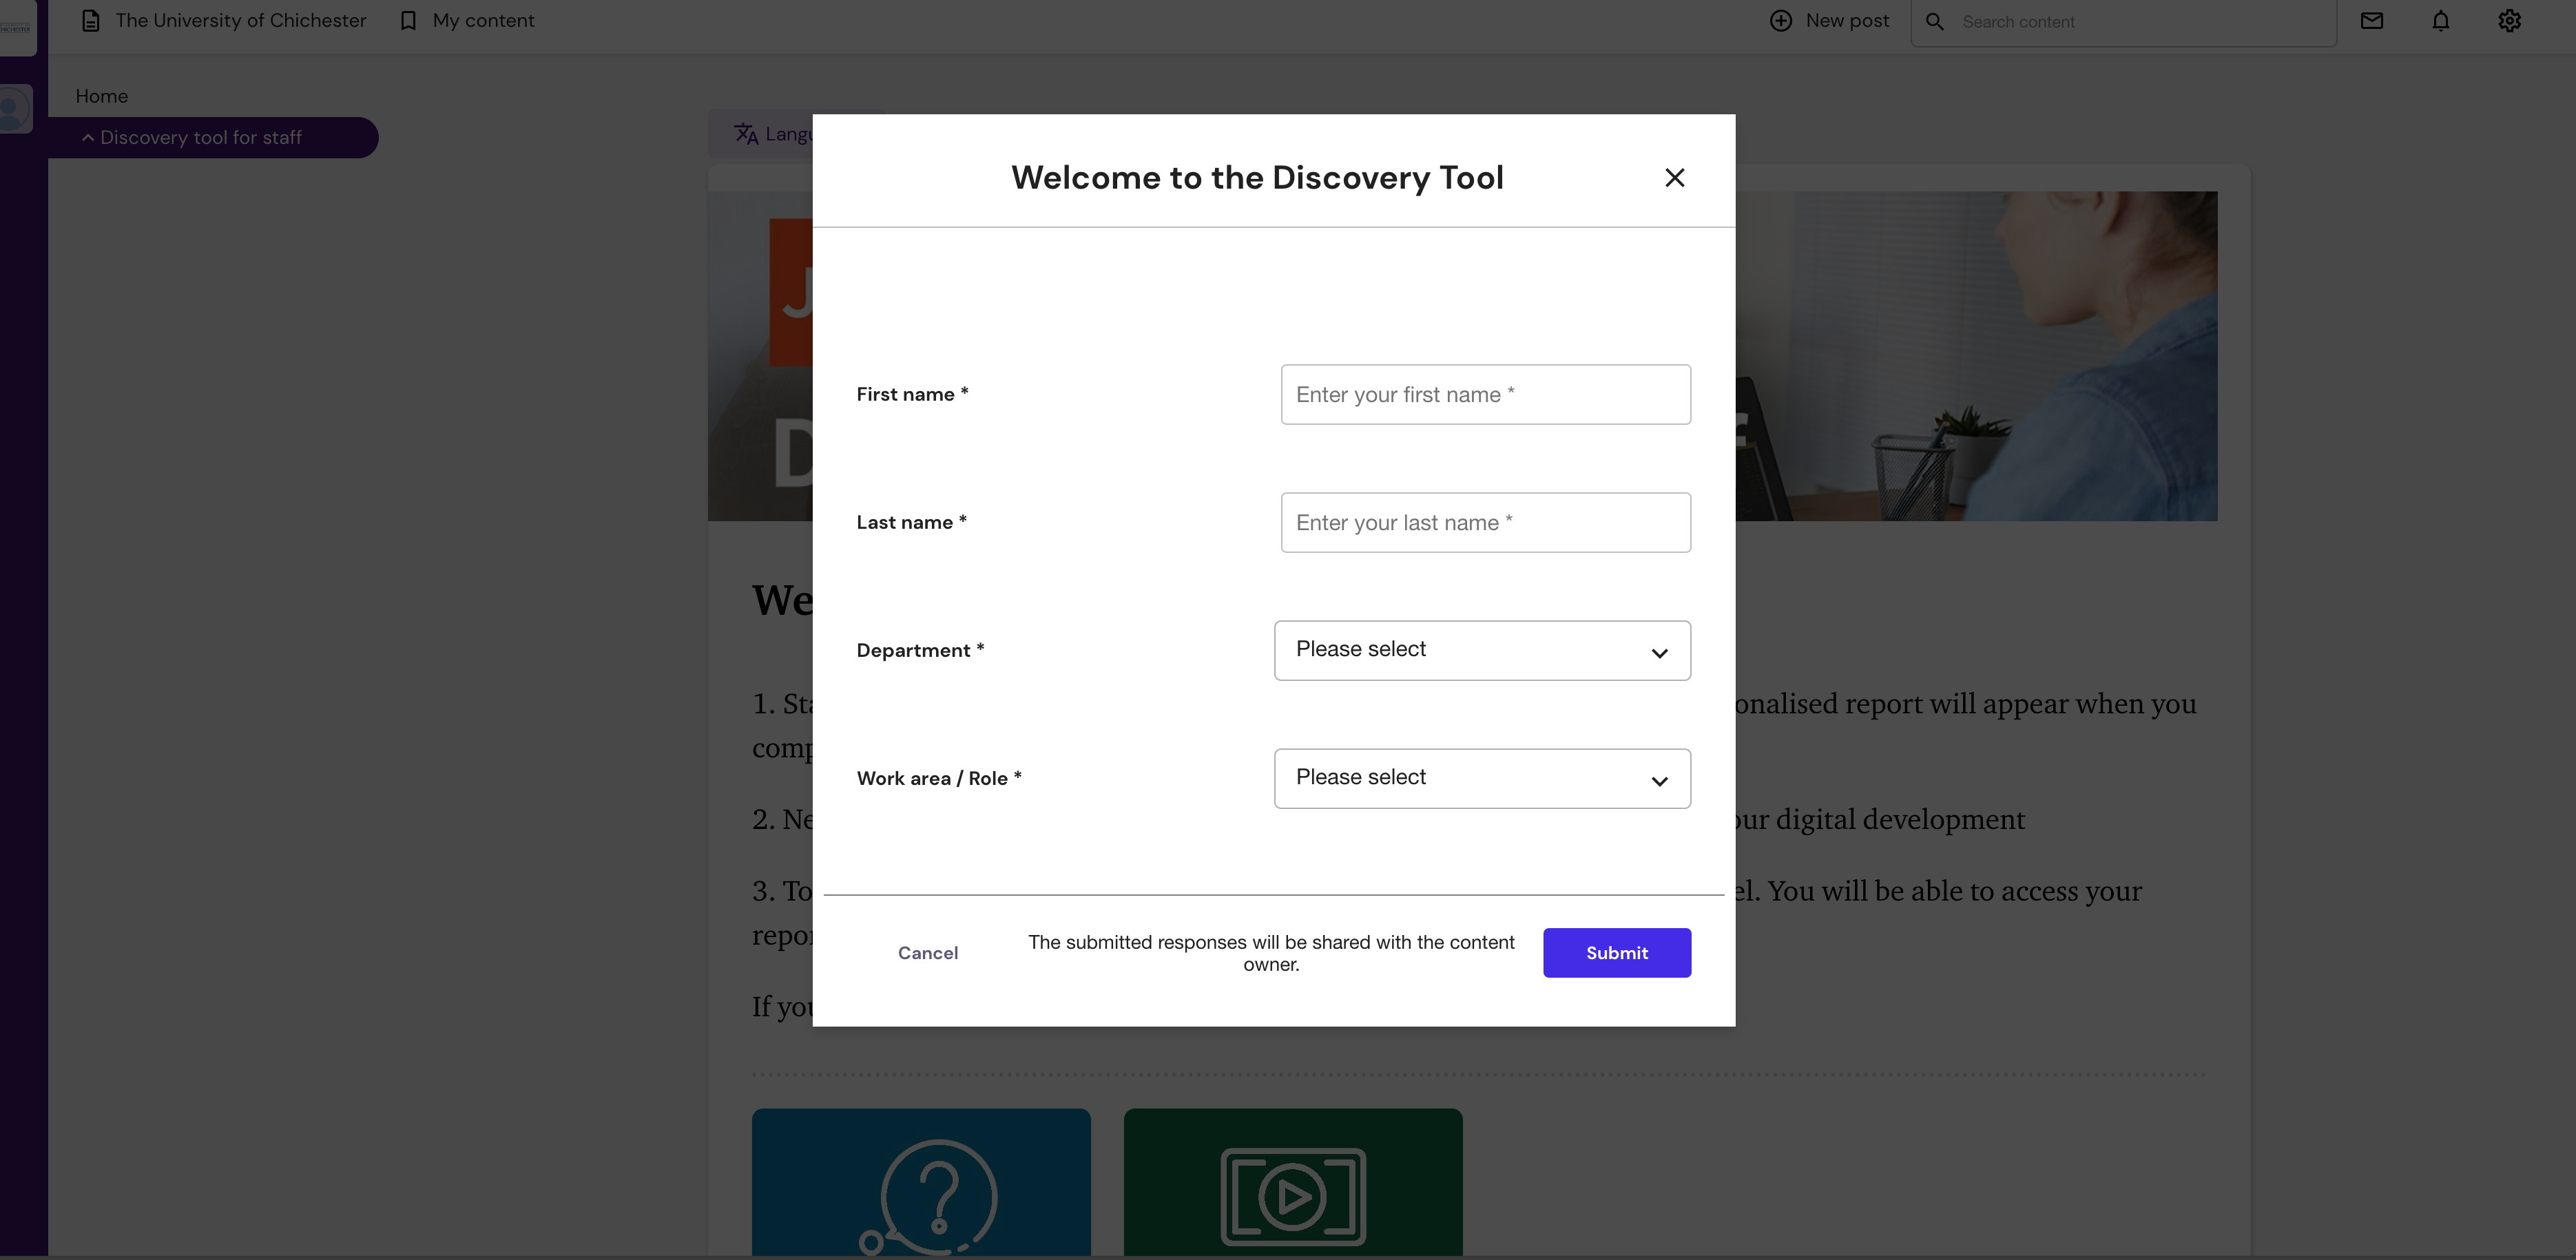Image resolution: width=2576 pixels, height=1260 pixels.
Task: Open the Department dropdown
Action: click(1482, 650)
